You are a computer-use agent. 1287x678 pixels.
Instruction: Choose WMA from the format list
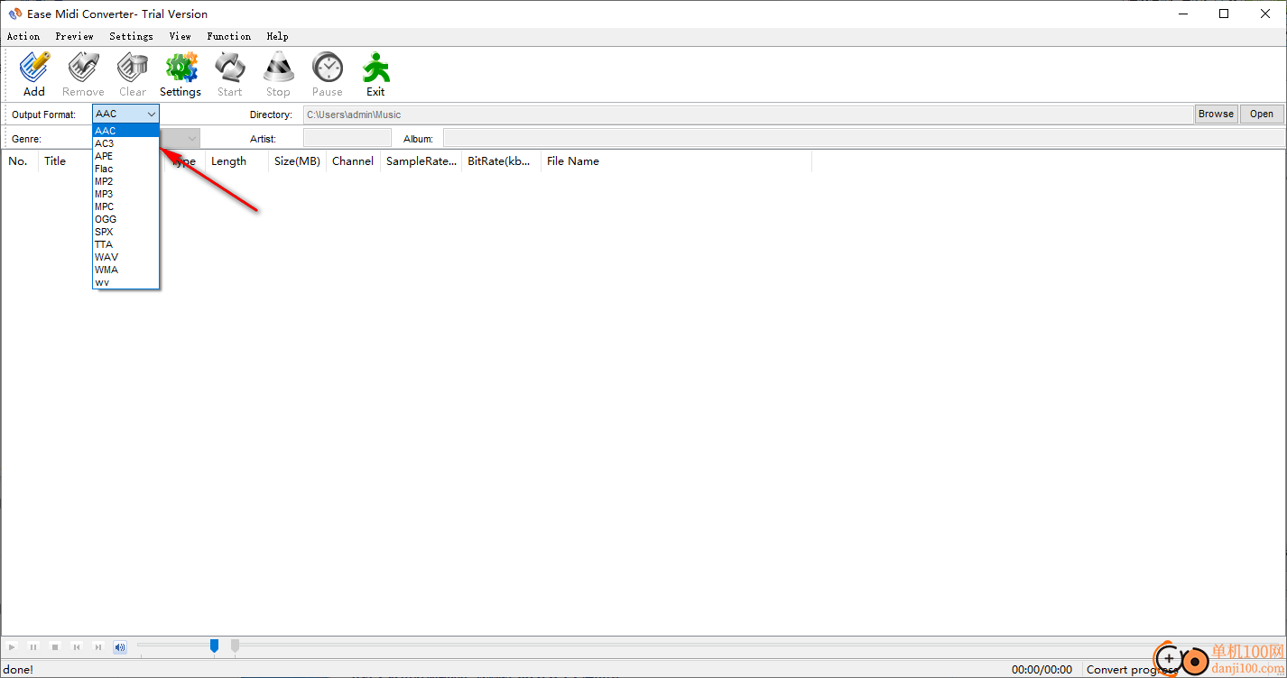(125, 270)
